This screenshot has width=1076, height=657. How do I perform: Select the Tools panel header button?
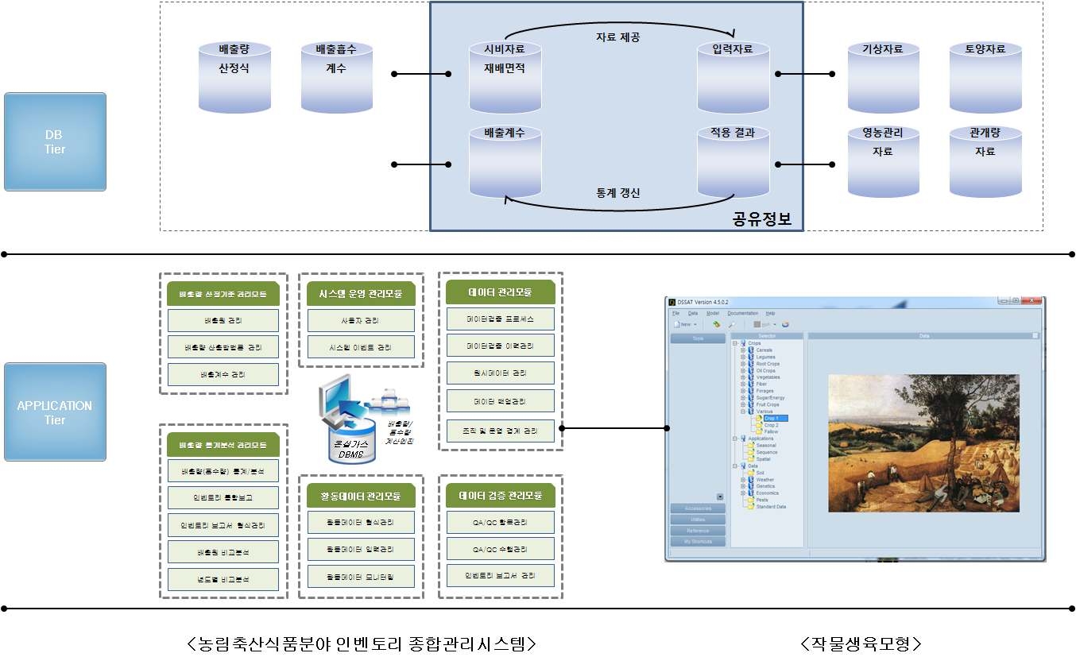699,338
